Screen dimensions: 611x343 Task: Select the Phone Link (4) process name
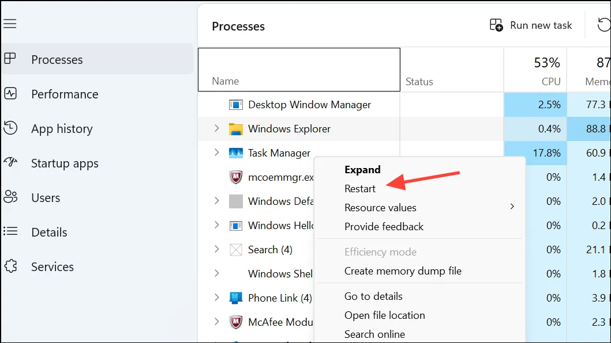(280, 298)
